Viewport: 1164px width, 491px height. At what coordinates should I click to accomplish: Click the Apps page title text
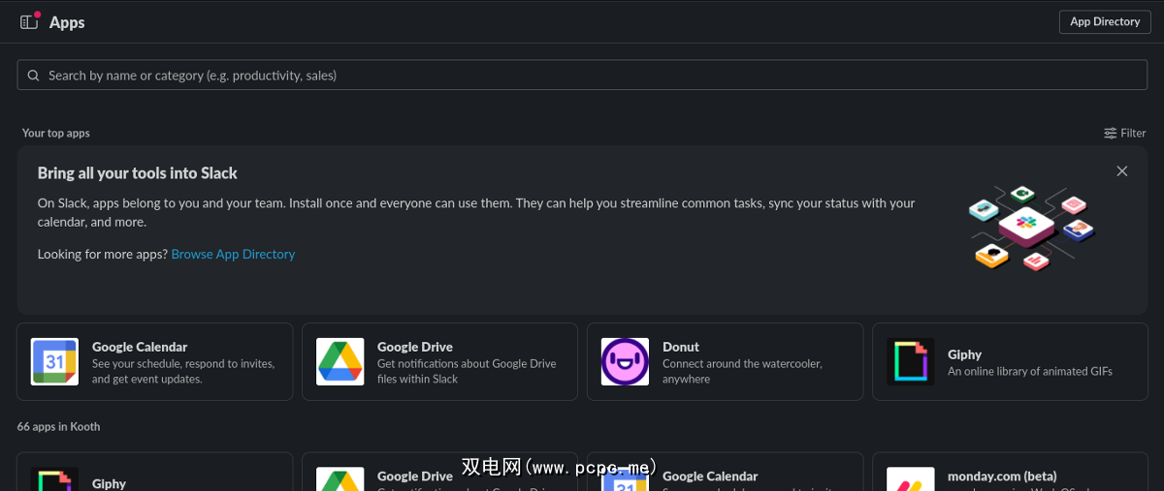tap(67, 22)
